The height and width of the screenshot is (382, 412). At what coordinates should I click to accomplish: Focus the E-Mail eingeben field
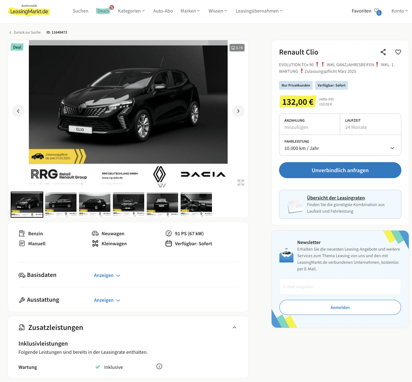(340, 287)
